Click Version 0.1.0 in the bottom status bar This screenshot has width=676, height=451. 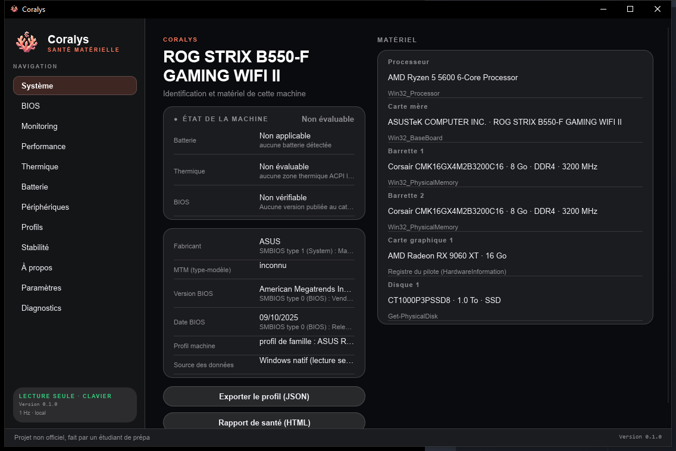click(640, 437)
